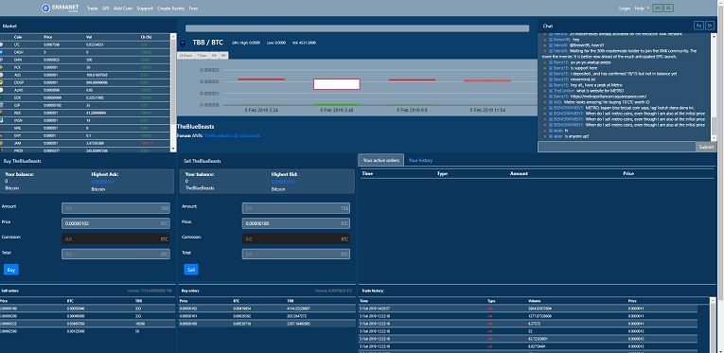The height and width of the screenshot is (353, 724).
Task: Set the chart range to 1M
Action: (214, 56)
